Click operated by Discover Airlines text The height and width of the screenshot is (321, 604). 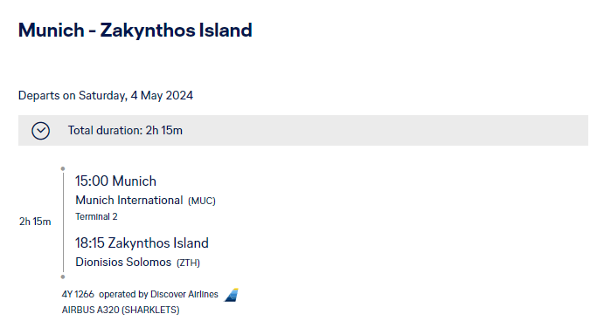158,295
